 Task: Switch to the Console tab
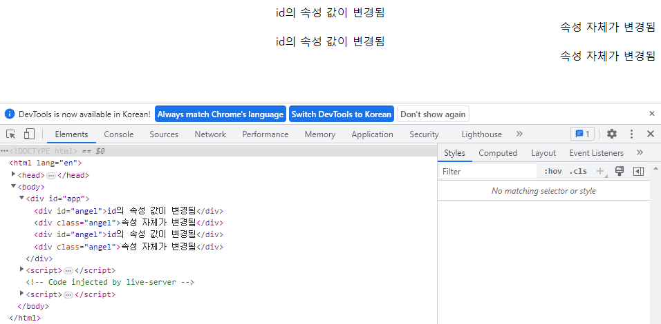click(119, 134)
